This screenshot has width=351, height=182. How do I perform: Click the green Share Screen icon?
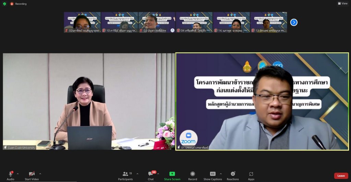(172, 174)
